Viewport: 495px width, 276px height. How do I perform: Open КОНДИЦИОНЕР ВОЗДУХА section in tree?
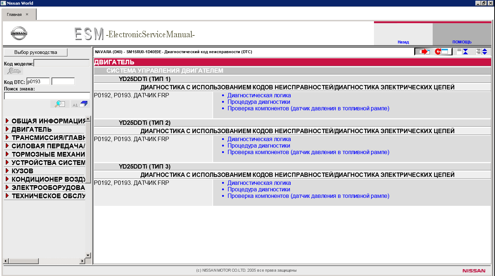(x=48, y=179)
